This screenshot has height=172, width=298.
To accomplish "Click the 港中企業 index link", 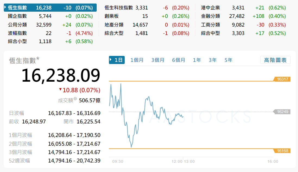I will [x=211, y=8].
